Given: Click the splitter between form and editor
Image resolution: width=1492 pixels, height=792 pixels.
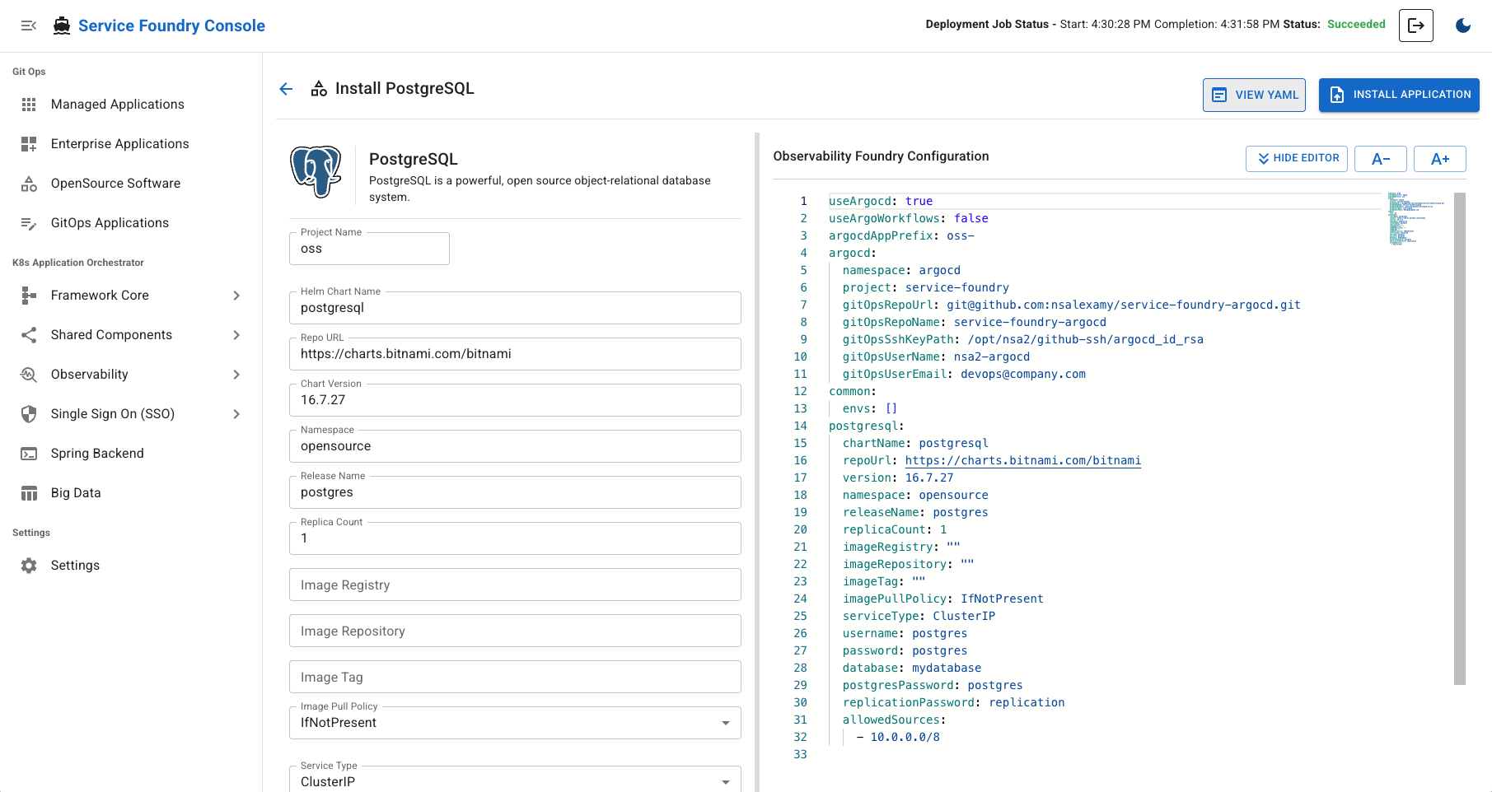Looking at the screenshot, I should click(757, 461).
